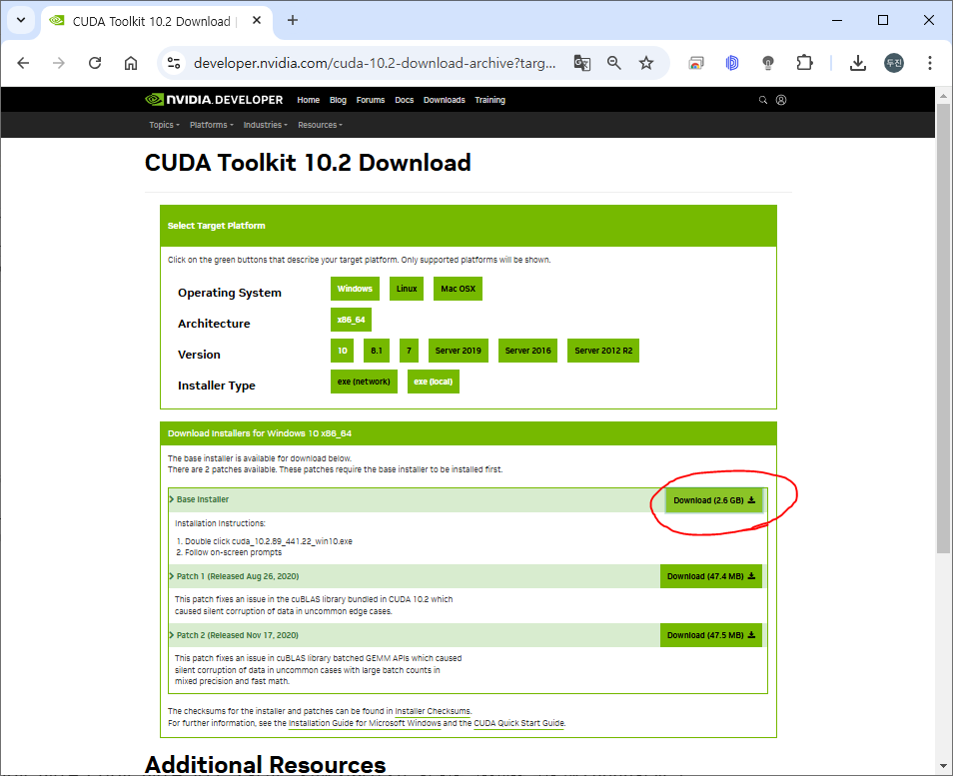This screenshot has height=776, width=953.
Task: Click the scrollbar up arrow
Action: pyautogui.click(x=943, y=96)
